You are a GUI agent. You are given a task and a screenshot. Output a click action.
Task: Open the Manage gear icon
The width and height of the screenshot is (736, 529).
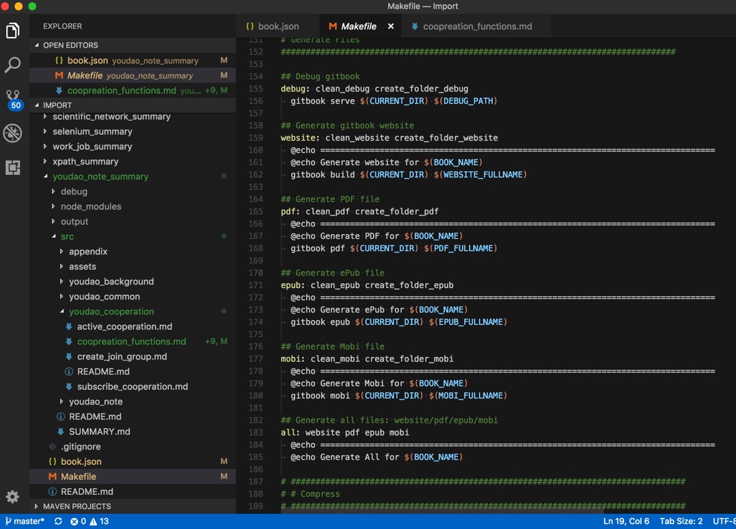pos(13,496)
